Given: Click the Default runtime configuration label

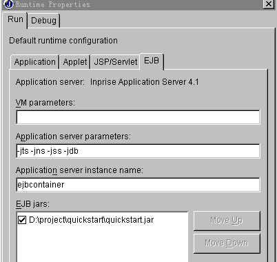Looking at the screenshot, I should click(63, 41).
